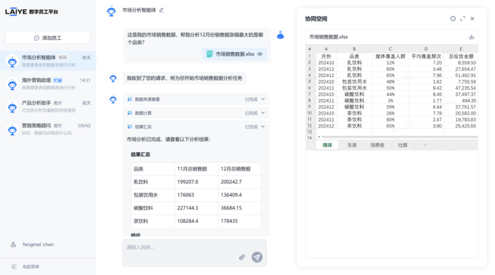The height and width of the screenshot is (275, 495).
Task: Expand the 协同空间 panel to fullscreen
Action: point(463,19)
